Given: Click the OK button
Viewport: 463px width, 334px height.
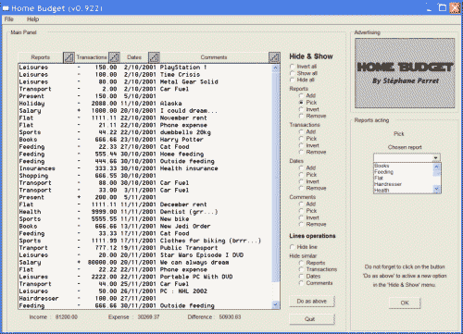Looking at the screenshot, I should 405,303.
